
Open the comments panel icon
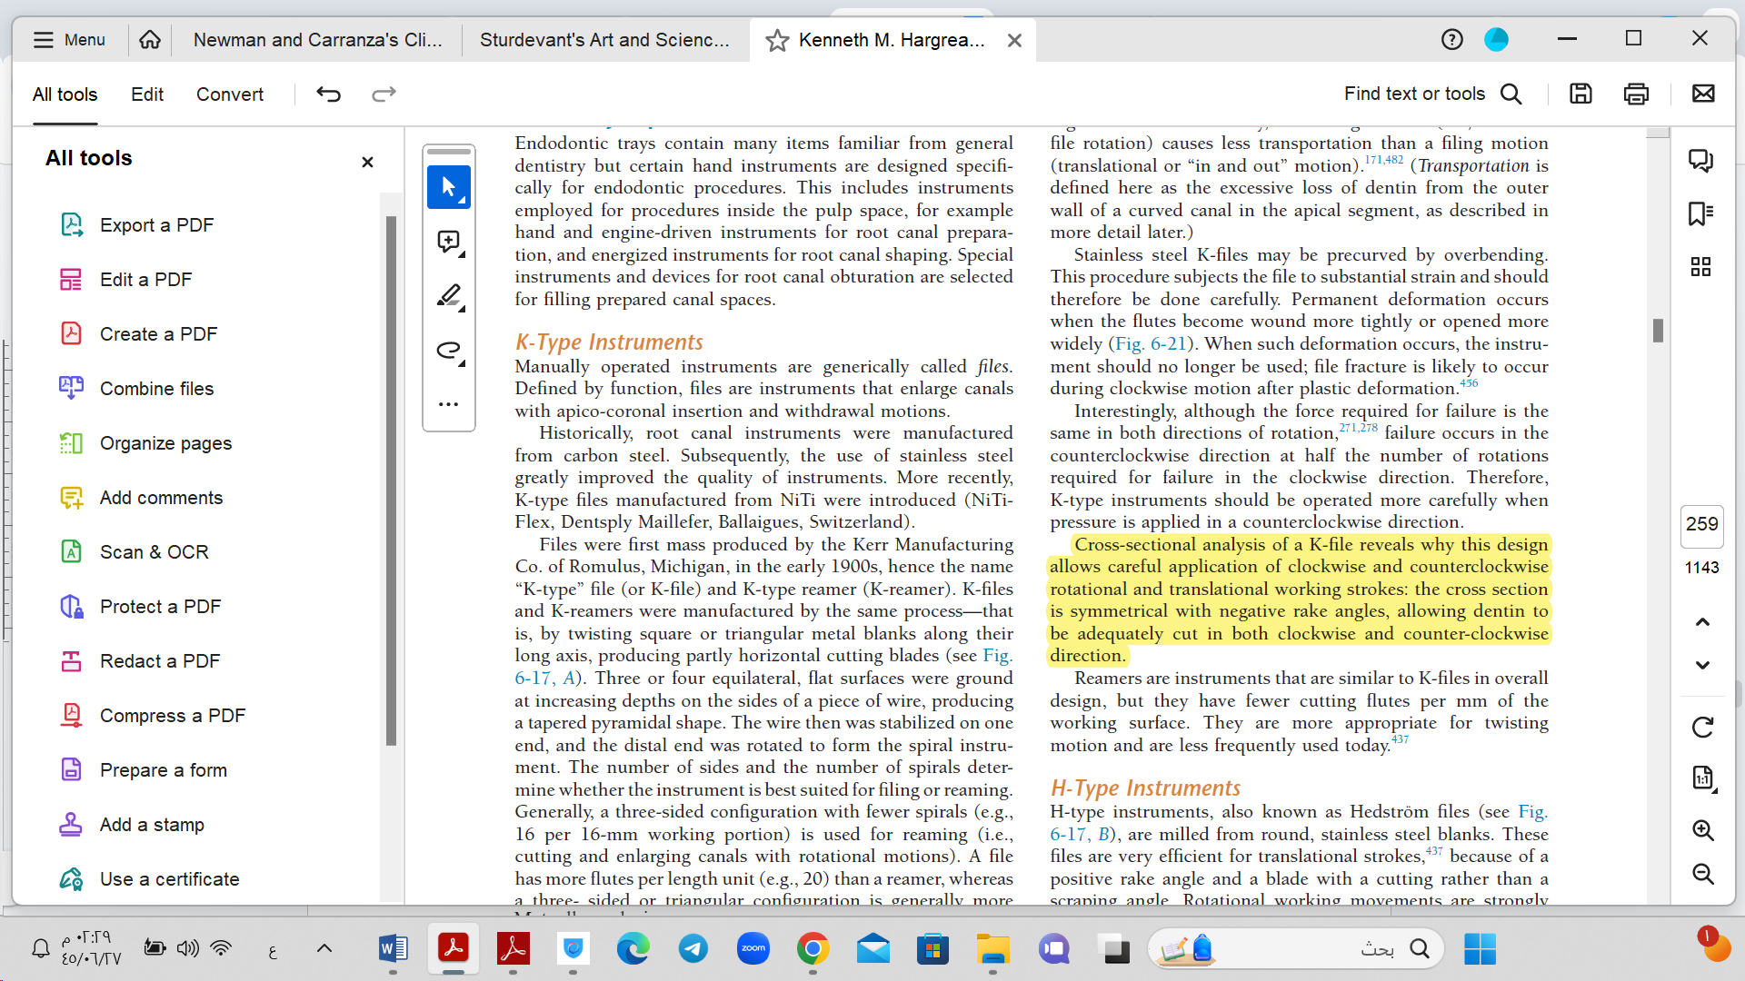point(1700,161)
